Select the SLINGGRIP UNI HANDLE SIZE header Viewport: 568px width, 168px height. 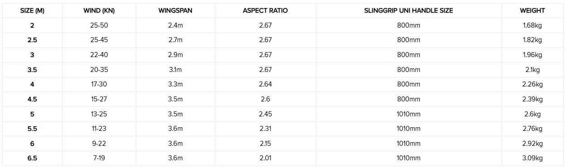point(409,10)
